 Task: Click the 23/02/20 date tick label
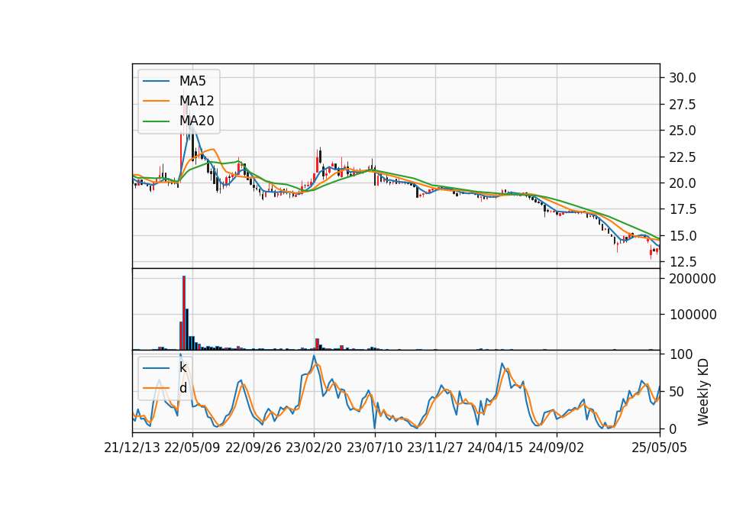click(314, 448)
